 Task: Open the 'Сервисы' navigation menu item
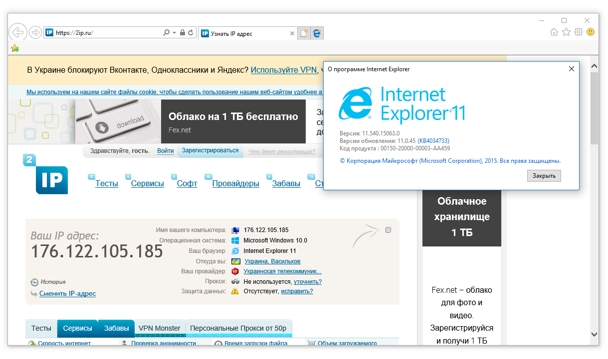[x=148, y=183]
